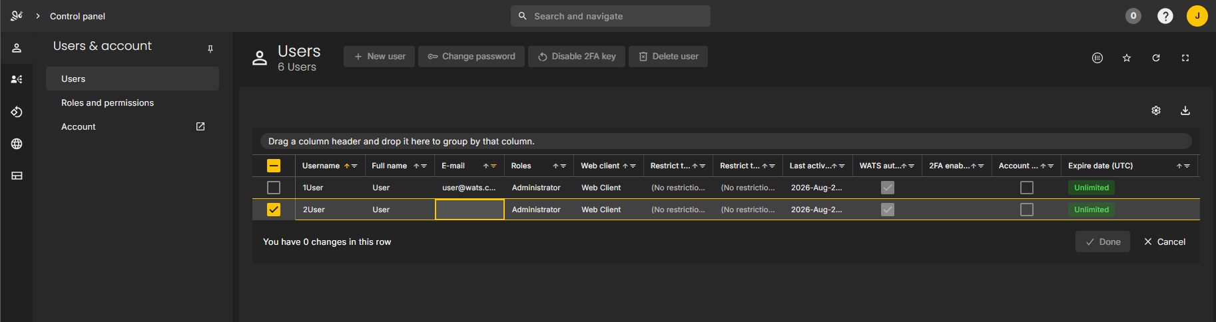This screenshot has height=322, width=1216.
Task: Open grid settings gear icon
Action: (x=1156, y=110)
